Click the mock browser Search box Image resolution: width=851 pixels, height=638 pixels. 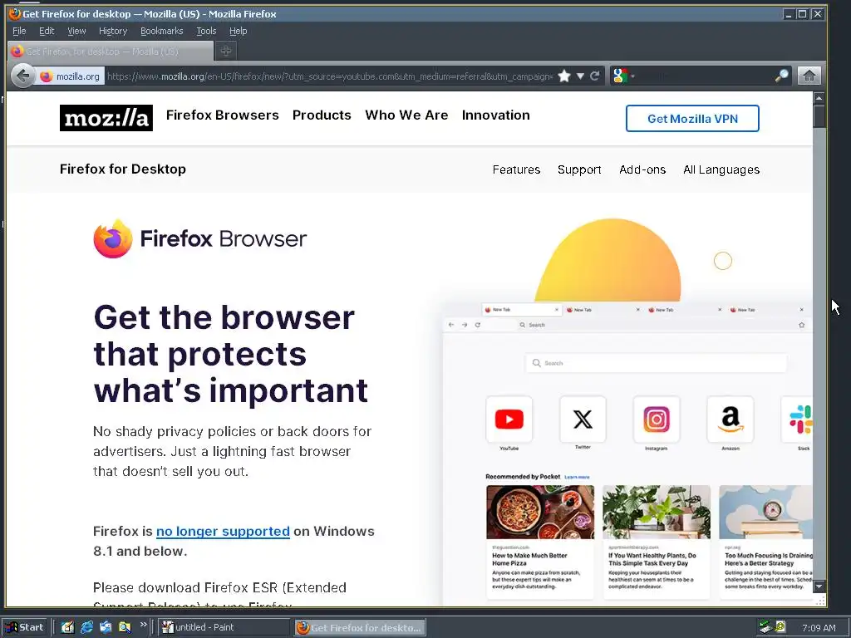click(x=657, y=363)
